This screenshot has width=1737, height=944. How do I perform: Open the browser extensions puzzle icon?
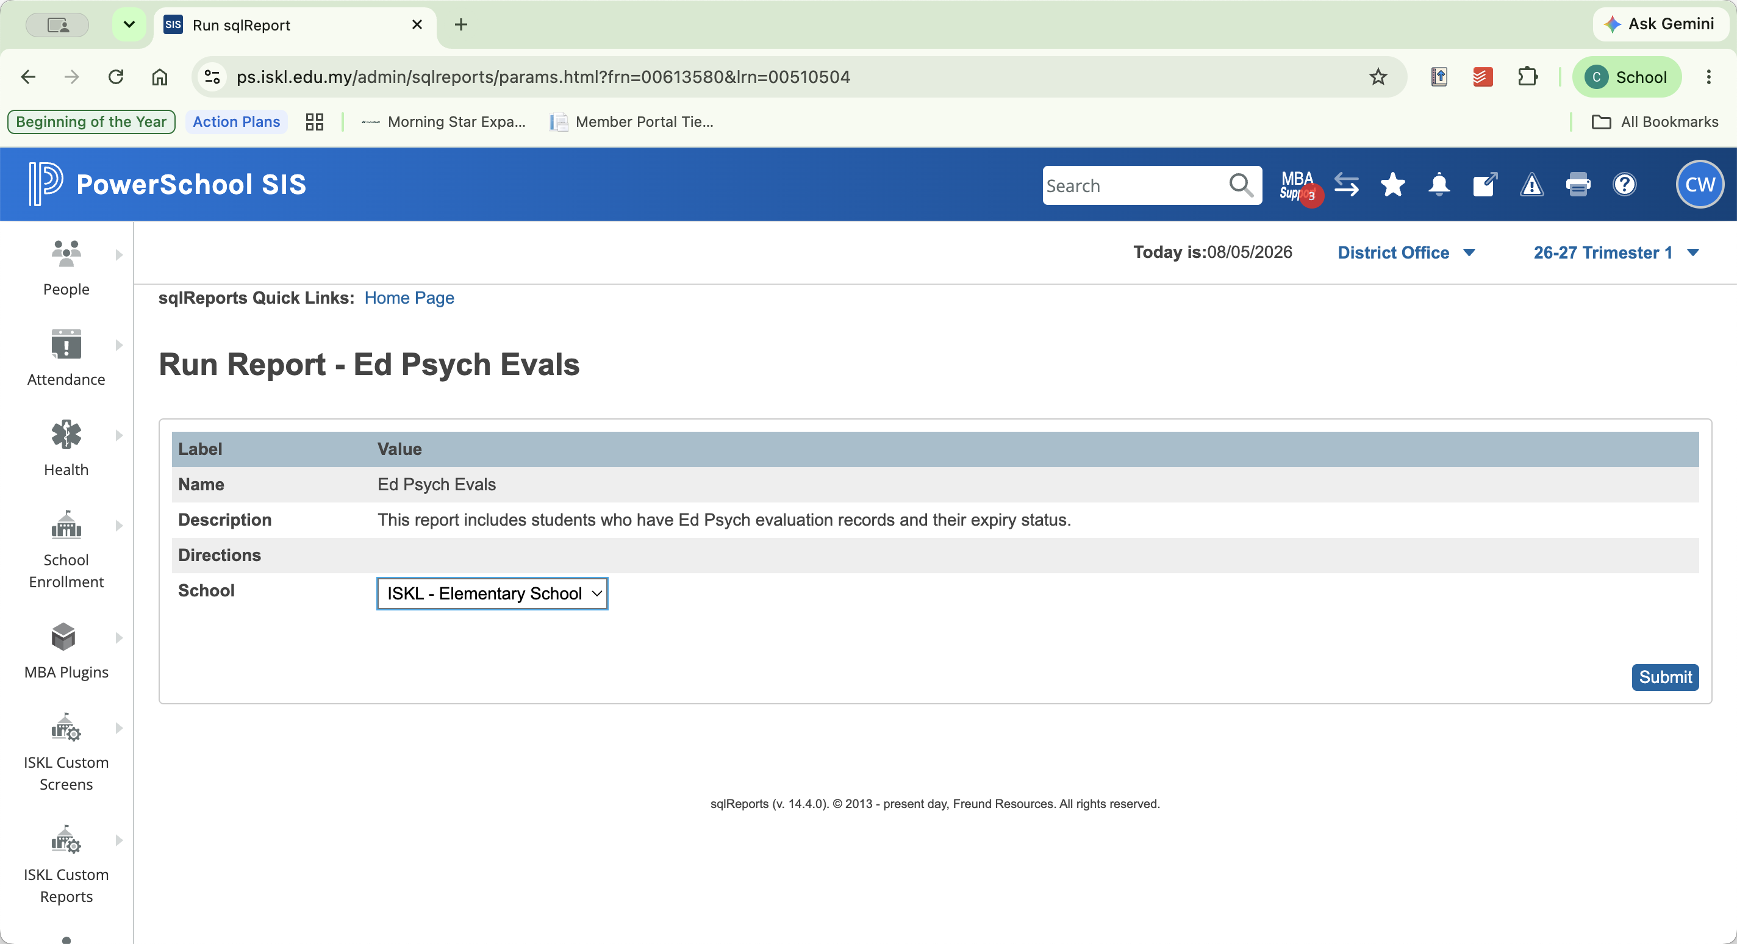point(1527,77)
